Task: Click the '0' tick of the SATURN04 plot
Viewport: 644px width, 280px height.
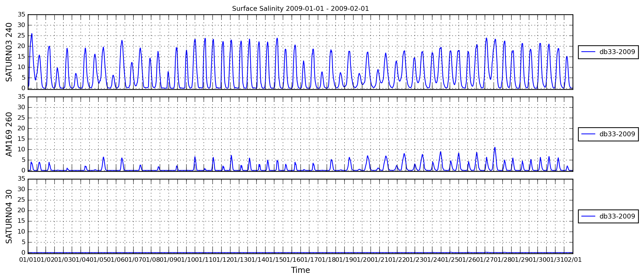Action: coord(23,253)
